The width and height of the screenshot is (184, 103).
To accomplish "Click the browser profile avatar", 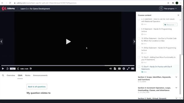I will tap(177, 3).
